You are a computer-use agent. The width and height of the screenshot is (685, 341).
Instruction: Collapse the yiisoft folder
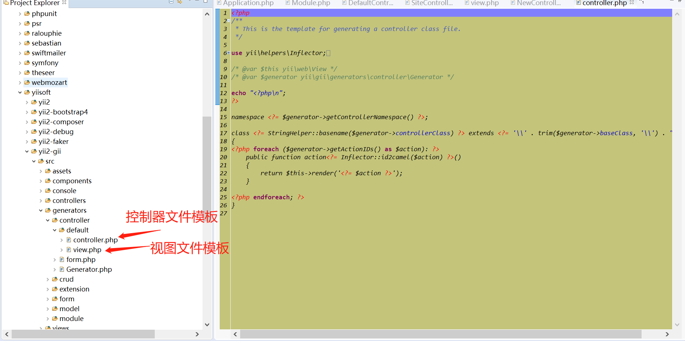(x=20, y=93)
